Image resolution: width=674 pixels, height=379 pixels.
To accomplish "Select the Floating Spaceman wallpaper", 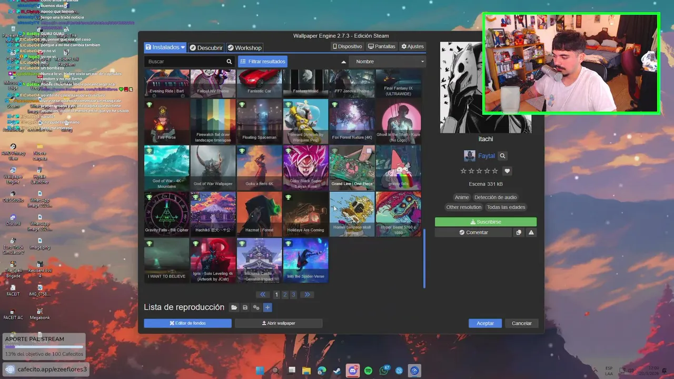I will click(x=260, y=122).
